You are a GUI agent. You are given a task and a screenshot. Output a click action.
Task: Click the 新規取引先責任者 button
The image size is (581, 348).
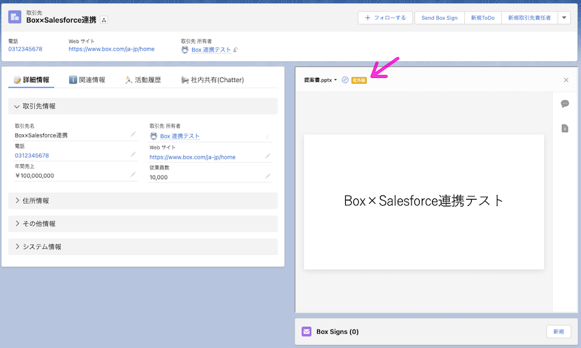pos(530,18)
